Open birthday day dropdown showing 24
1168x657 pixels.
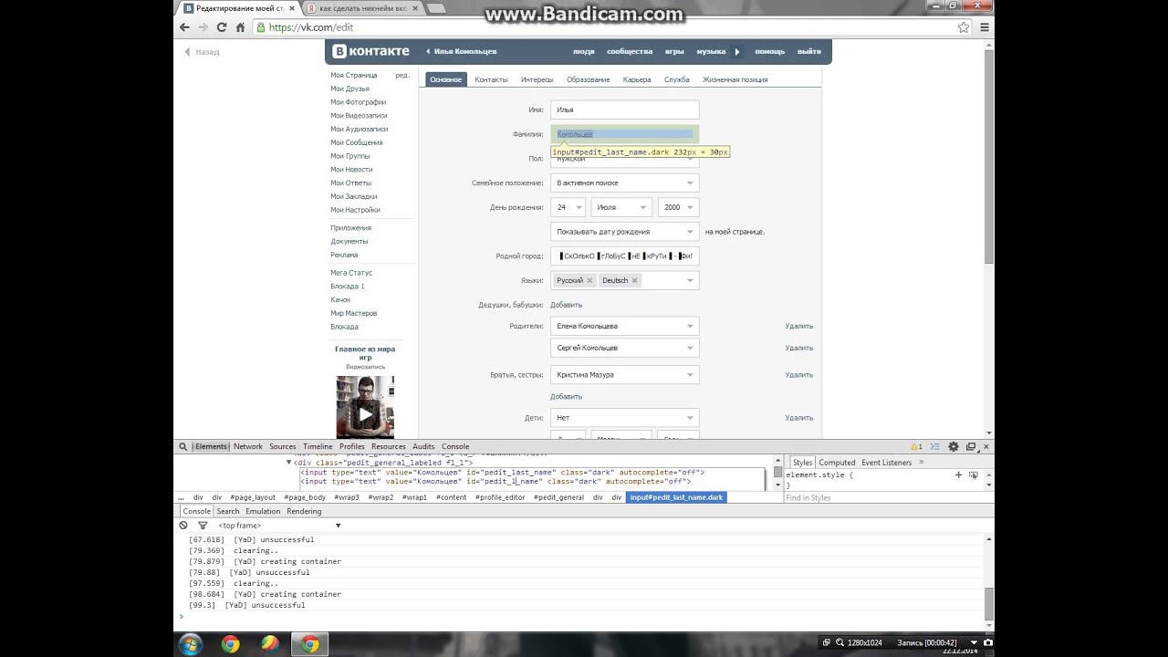pyautogui.click(x=568, y=207)
